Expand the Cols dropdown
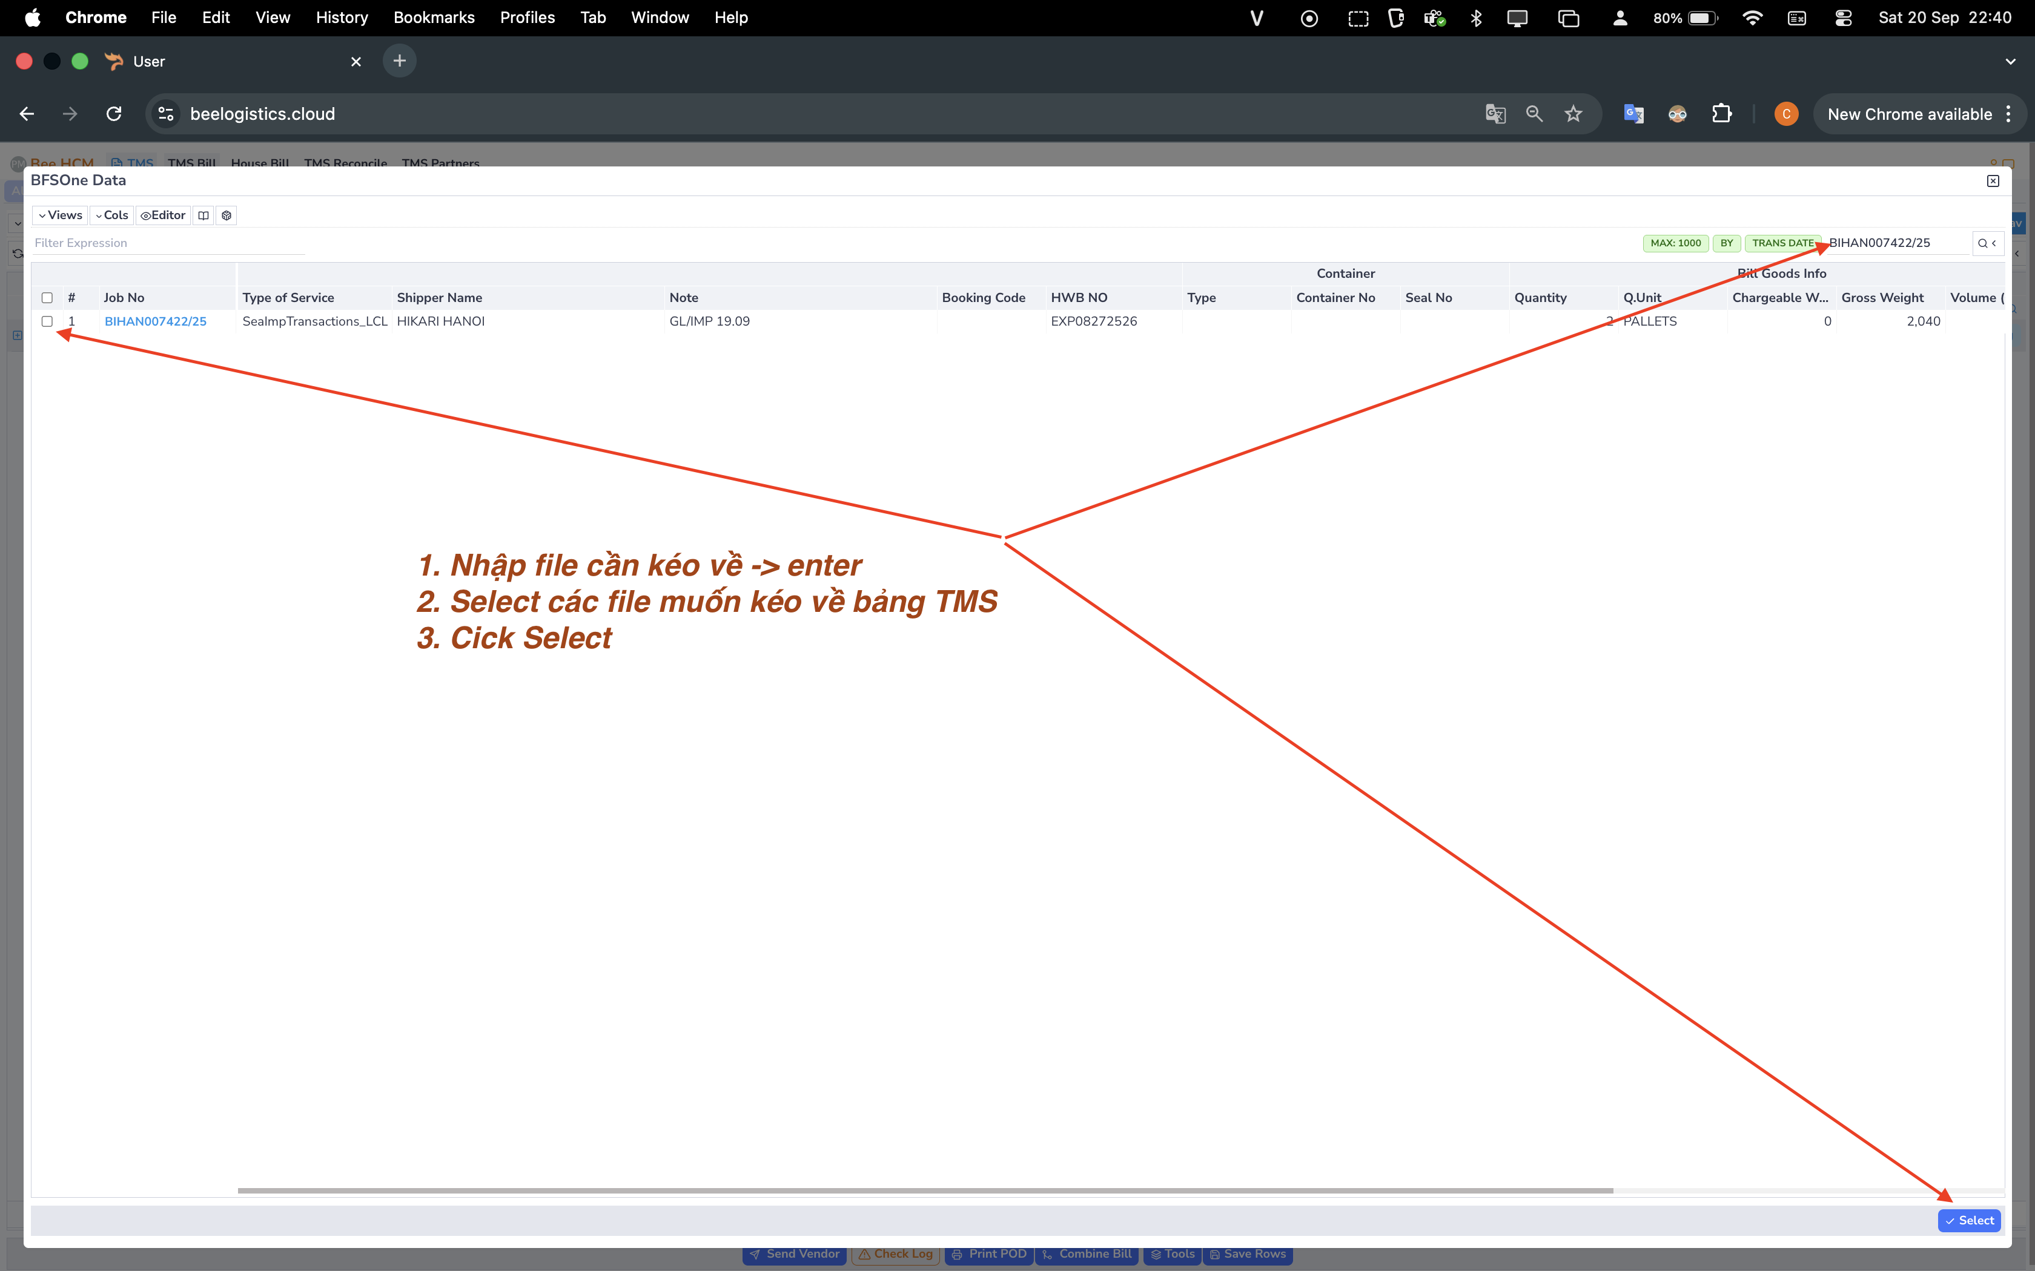The height and width of the screenshot is (1271, 2035). [111, 215]
